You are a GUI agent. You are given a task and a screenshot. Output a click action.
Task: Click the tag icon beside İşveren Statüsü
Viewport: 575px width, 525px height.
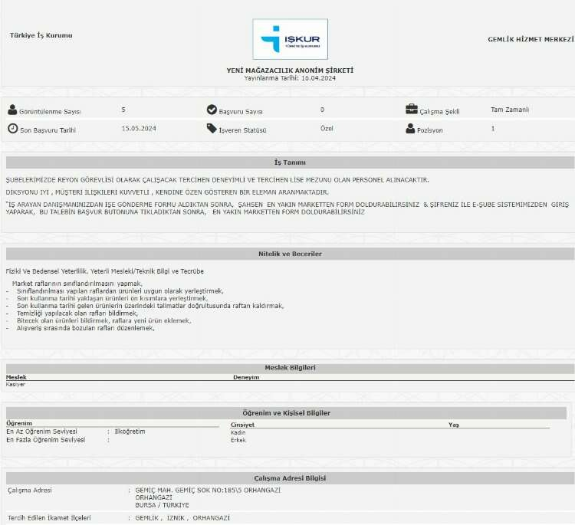[212, 129]
